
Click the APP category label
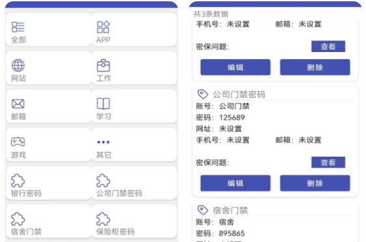pos(103,40)
